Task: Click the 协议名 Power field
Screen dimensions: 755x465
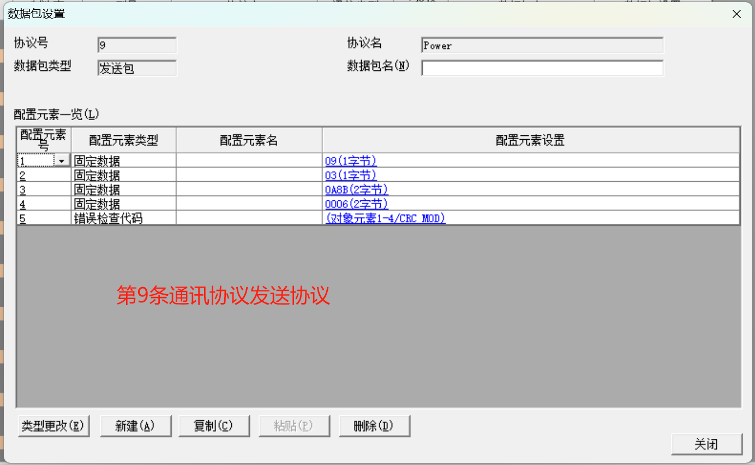Action: (542, 46)
